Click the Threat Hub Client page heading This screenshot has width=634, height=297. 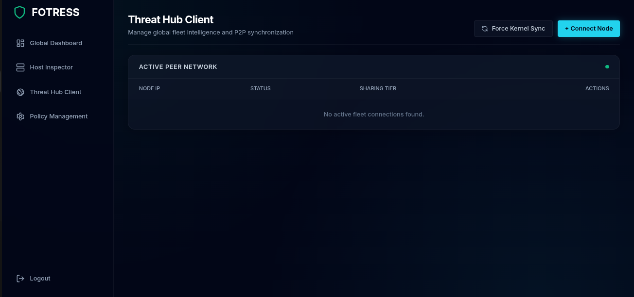[x=171, y=20]
